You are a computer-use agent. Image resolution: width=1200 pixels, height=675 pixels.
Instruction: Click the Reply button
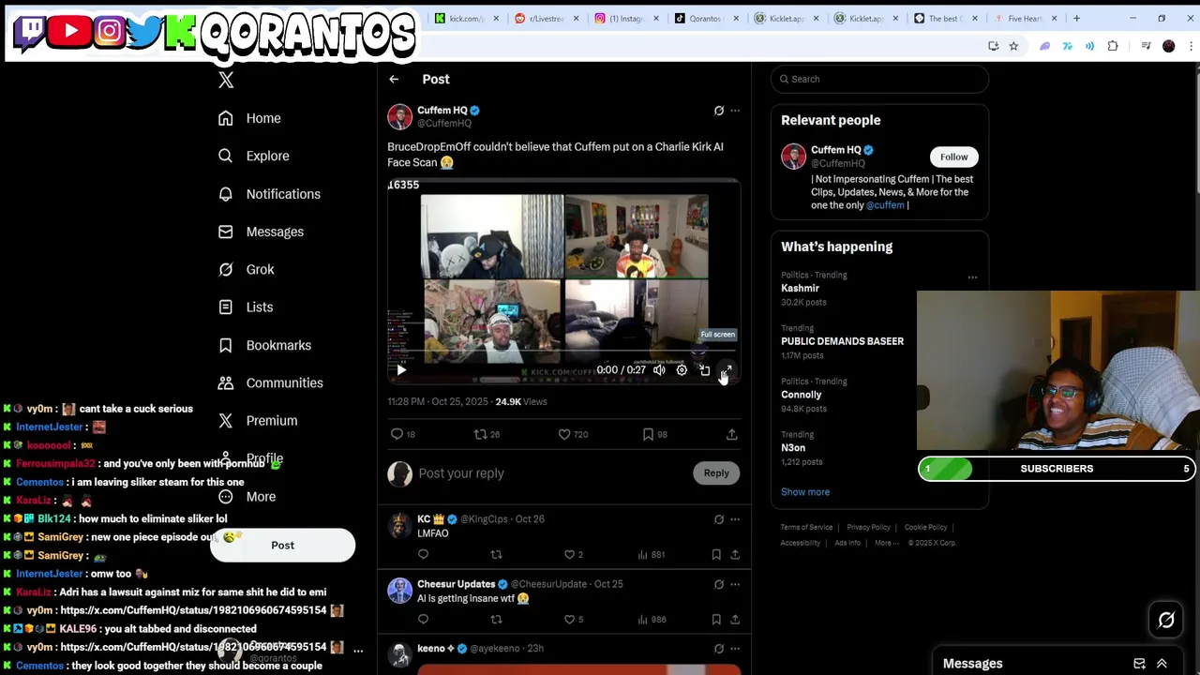point(716,473)
